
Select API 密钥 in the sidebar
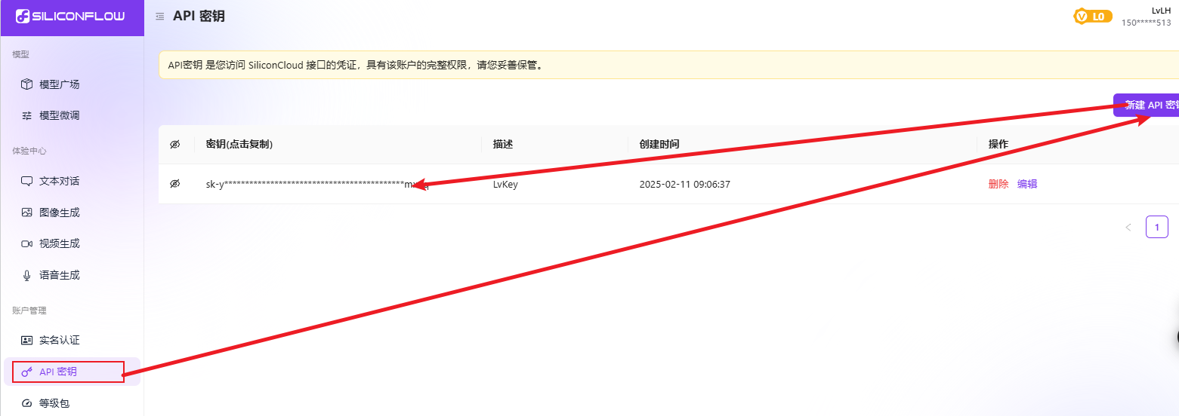point(72,372)
